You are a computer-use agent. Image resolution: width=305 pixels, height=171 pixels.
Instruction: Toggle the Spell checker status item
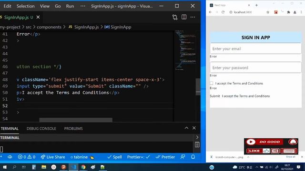pyautogui.click(x=114, y=157)
